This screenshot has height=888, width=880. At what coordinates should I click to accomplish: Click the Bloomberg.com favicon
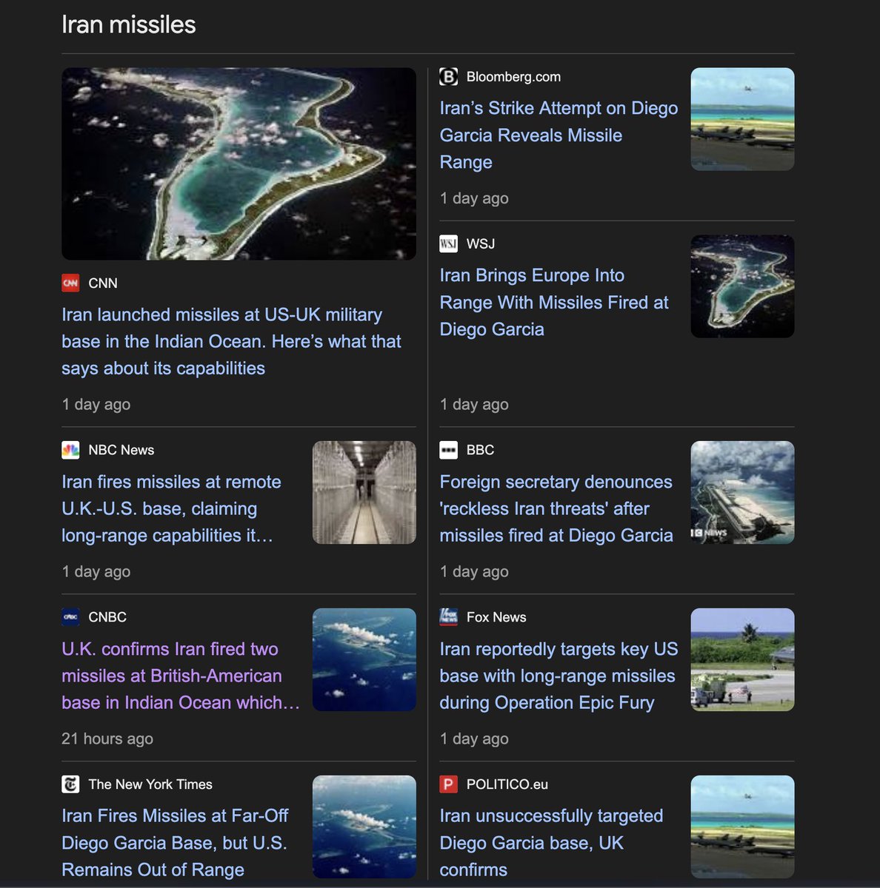448,77
